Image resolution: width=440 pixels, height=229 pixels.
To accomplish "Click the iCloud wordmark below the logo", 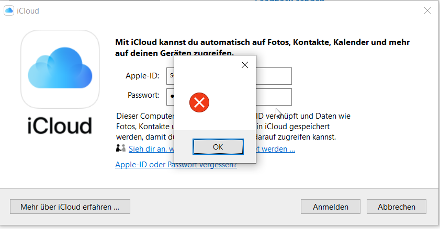I will (60, 125).
